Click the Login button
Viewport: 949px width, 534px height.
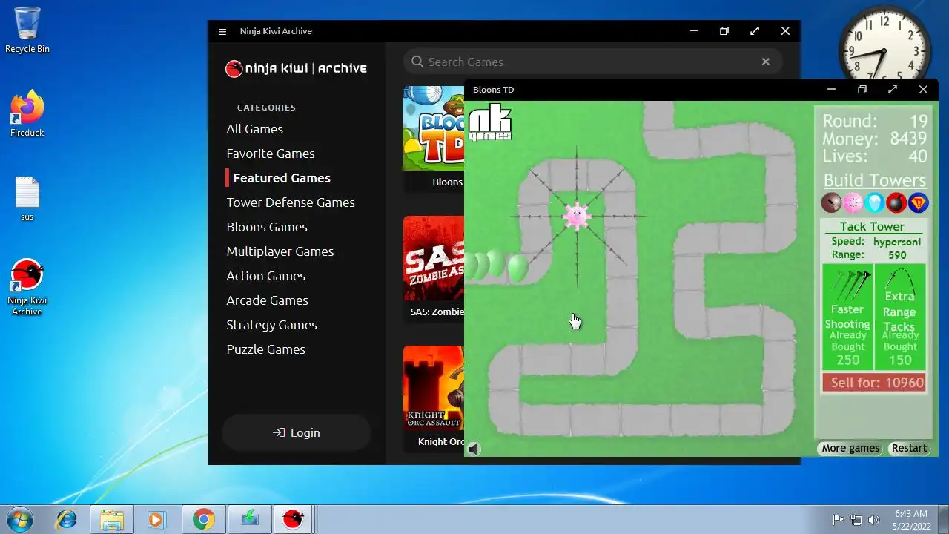pyautogui.click(x=296, y=432)
